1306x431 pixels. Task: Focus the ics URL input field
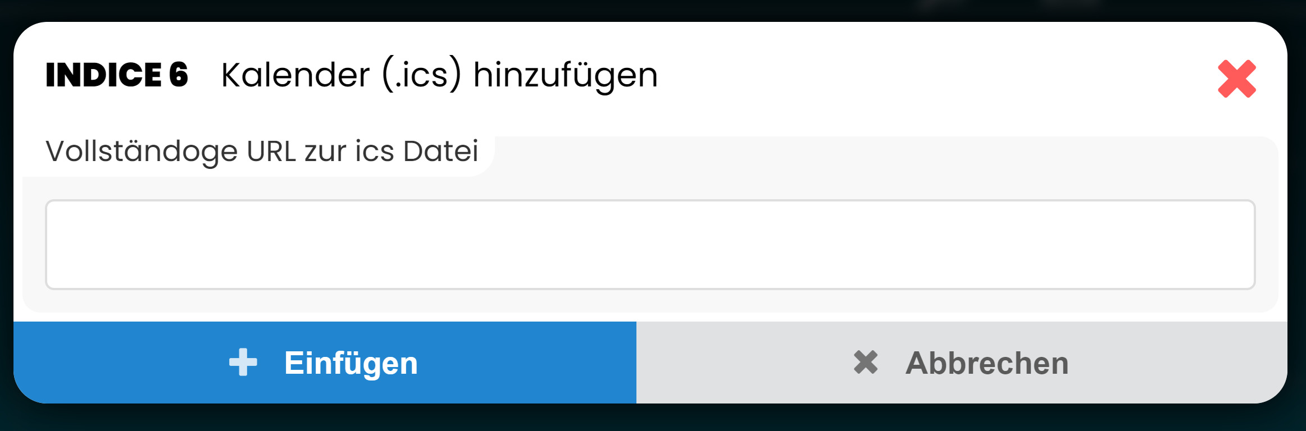tap(650, 245)
